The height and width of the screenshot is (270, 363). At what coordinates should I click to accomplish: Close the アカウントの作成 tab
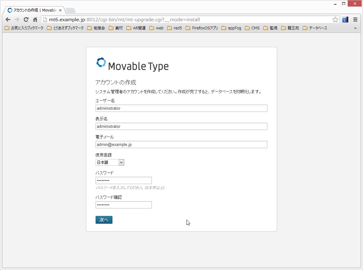(x=60, y=10)
